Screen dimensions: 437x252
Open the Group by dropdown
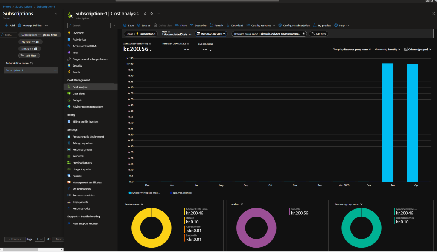click(352, 50)
